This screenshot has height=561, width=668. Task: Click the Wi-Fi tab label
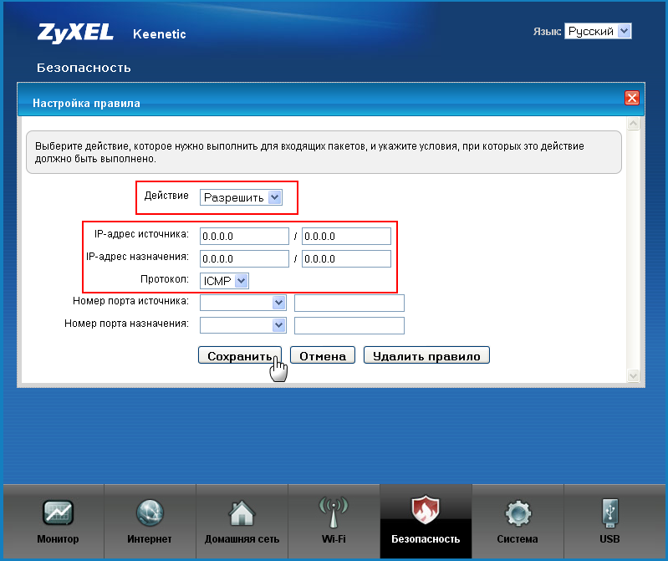click(x=334, y=539)
